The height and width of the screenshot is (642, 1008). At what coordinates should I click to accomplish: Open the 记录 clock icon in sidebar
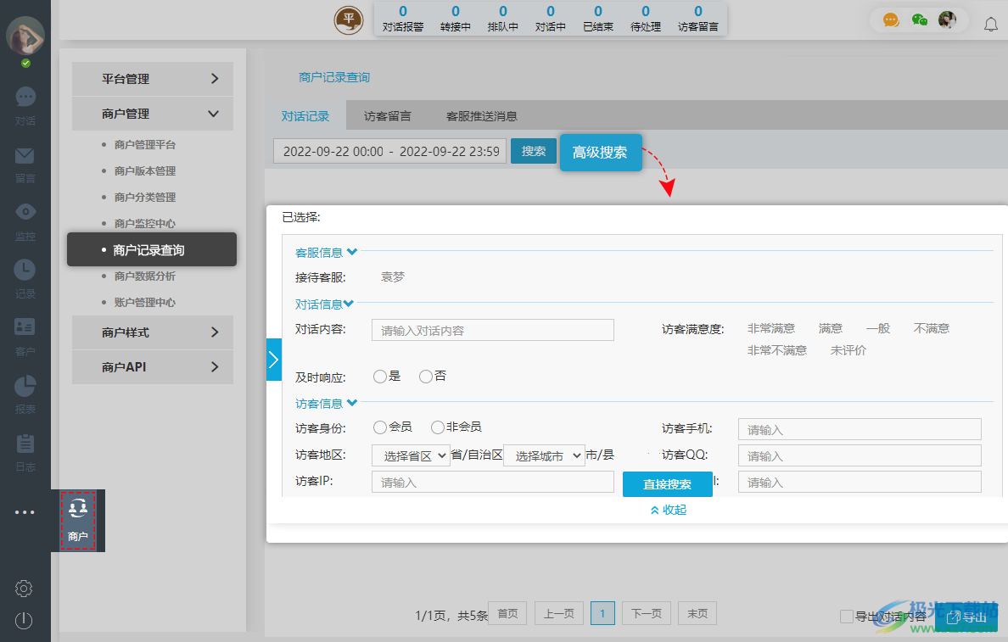point(25,270)
